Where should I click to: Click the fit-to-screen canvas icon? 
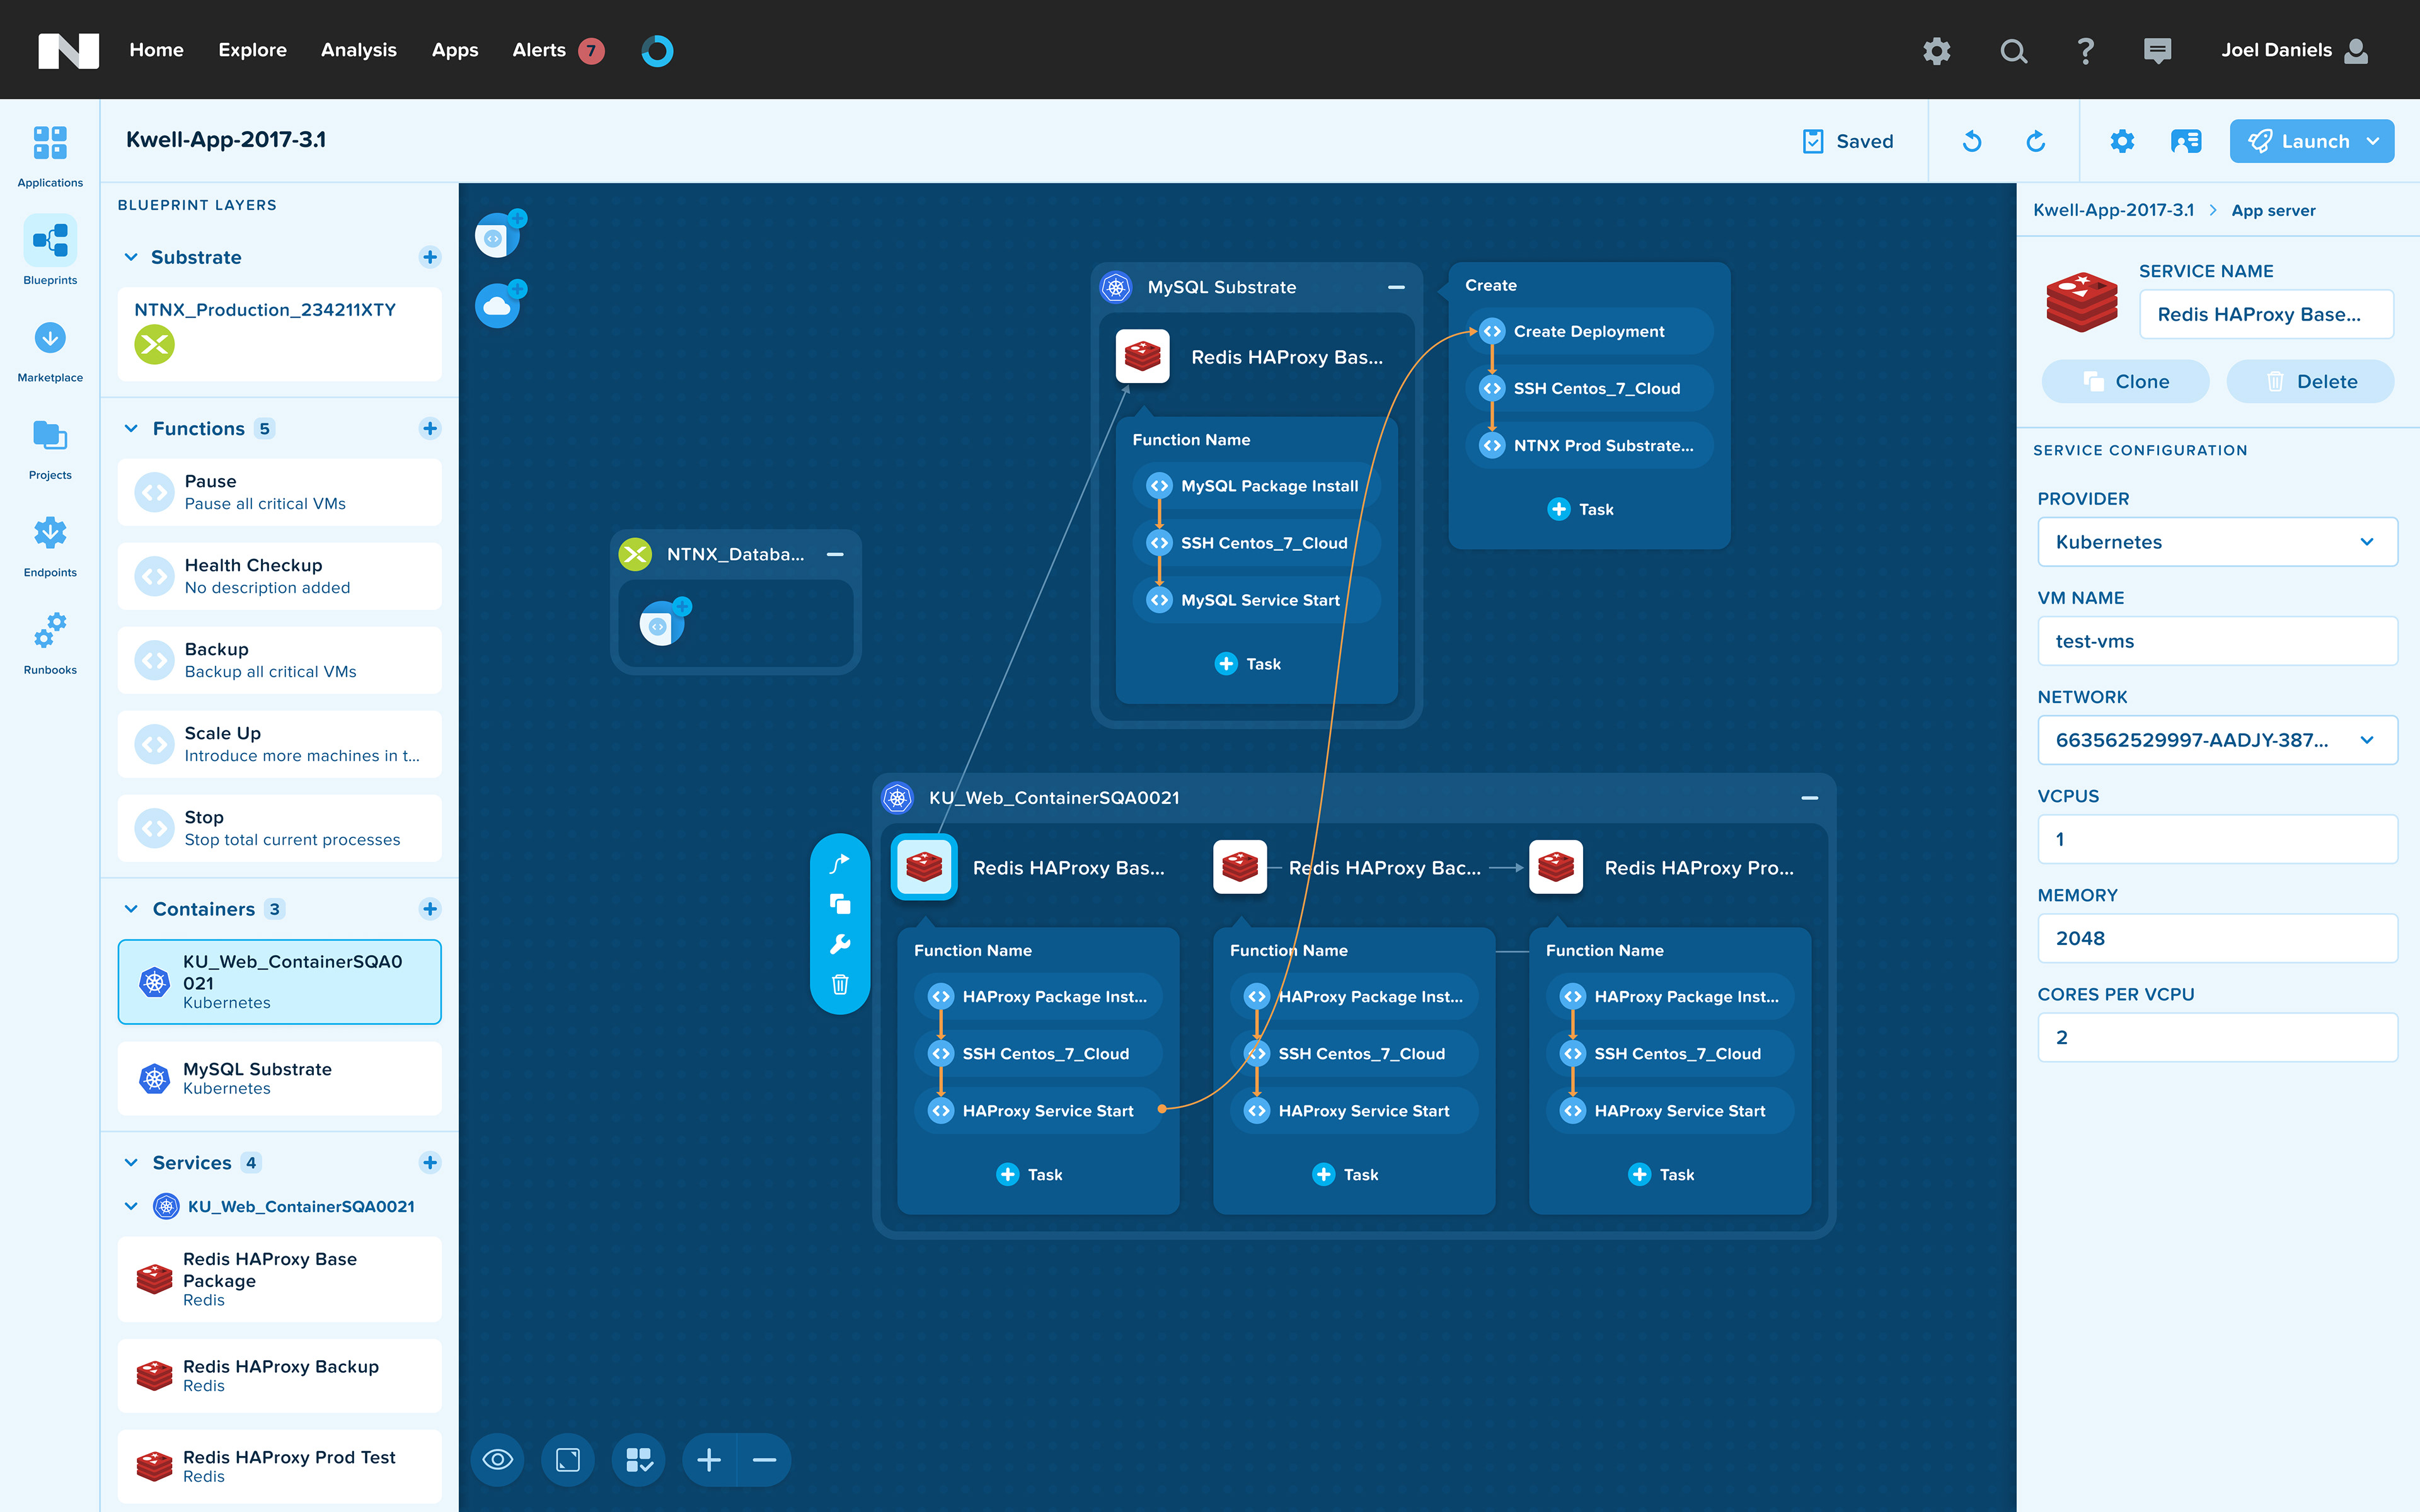click(568, 1460)
